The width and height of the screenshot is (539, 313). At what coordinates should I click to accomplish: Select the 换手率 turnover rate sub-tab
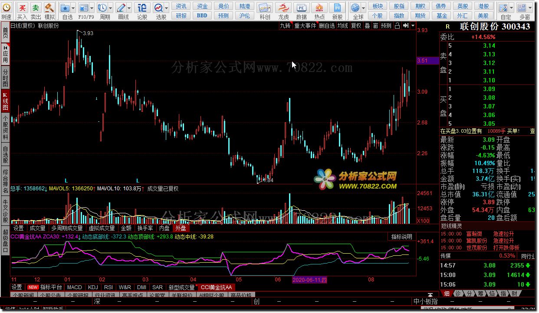click(x=145, y=228)
